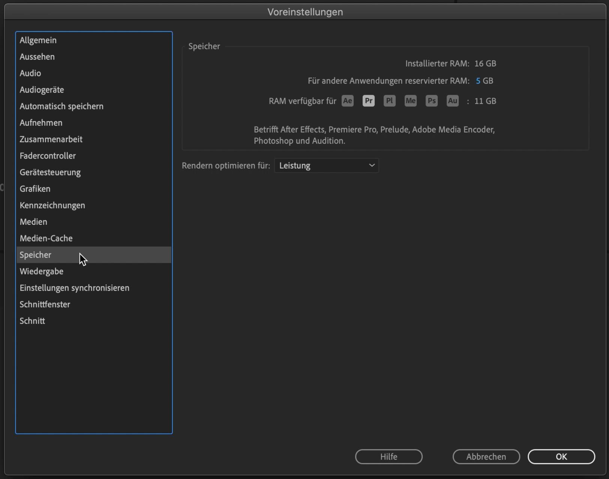Open the Kennzeichnungen preferences section
Screen dimensions: 609x479
[52, 205]
